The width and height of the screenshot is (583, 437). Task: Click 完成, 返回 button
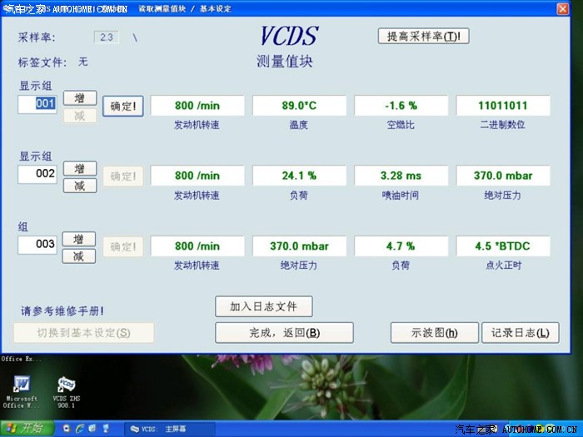tap(284, 333)
